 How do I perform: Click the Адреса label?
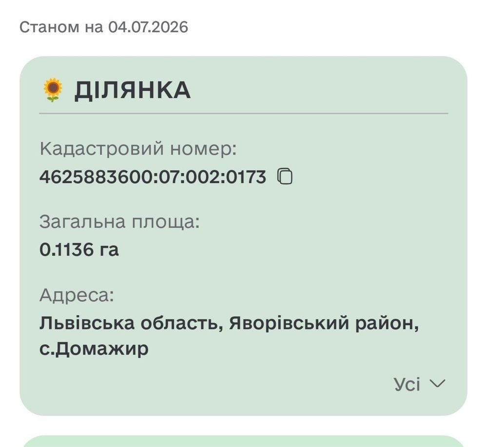click(77, 295)
